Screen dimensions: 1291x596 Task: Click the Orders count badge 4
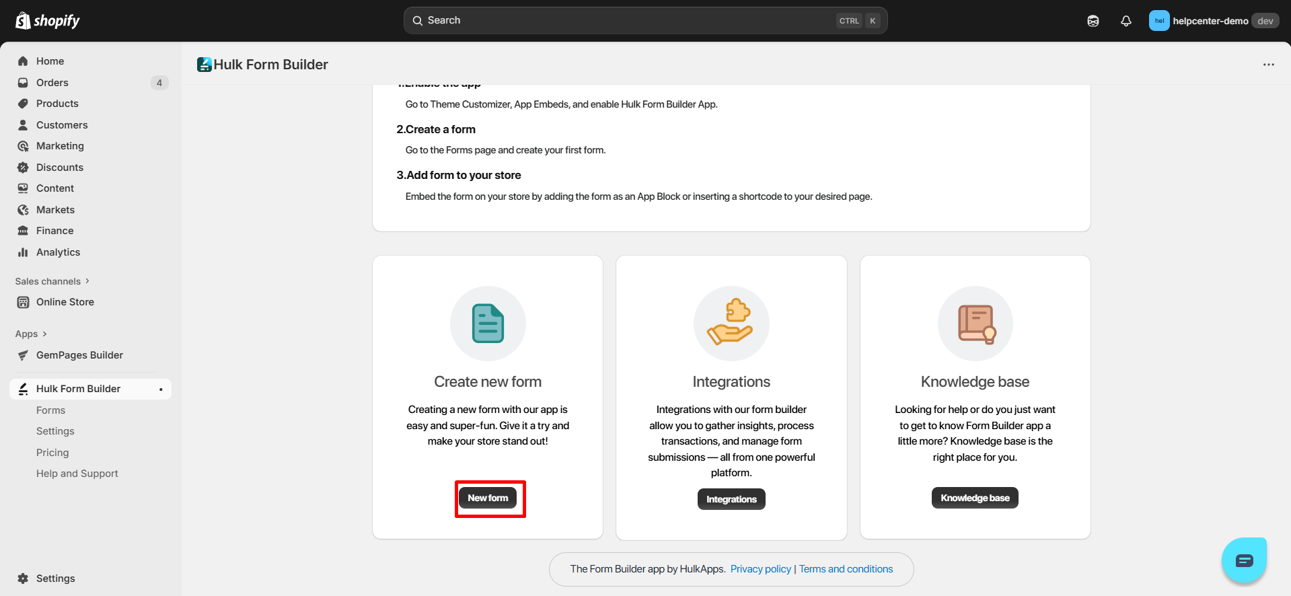click(159, 83)
